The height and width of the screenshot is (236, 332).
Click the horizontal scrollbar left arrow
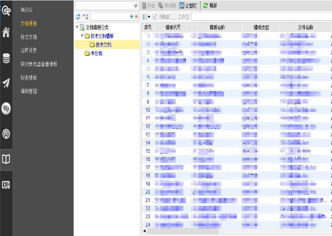145,231
